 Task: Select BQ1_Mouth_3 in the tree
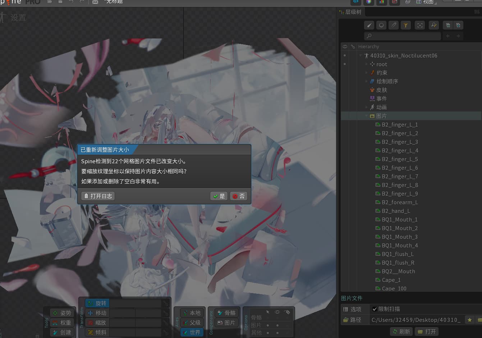(400, 237)
